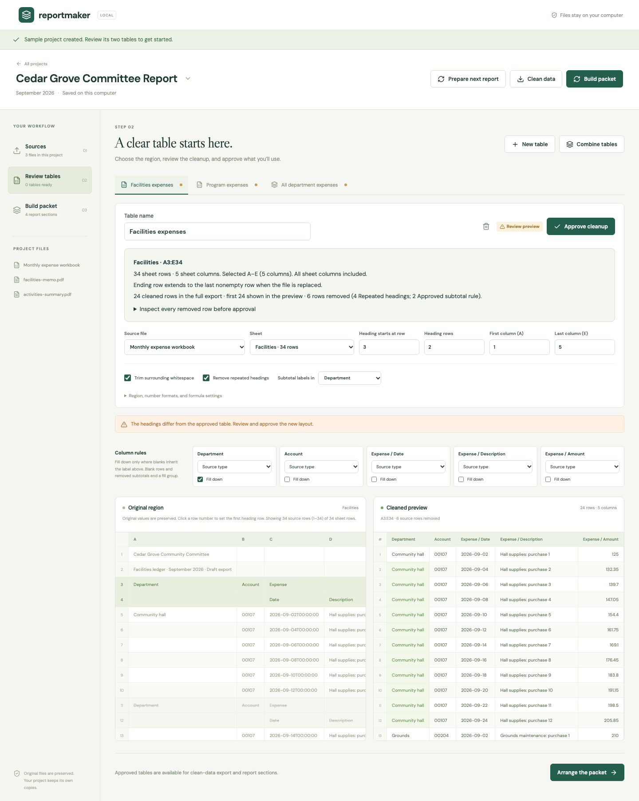Viewport: 639px width, 801px height.
Task: Click row number 3 in Original region
Action: [x=122, y=585]
